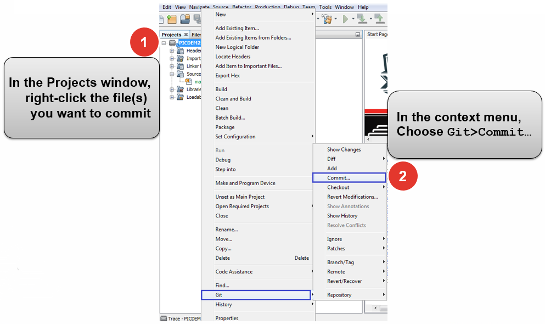The width and height of the screenshot is (545, 324).
Task: Click left arrow of horizontal scrollbar
Action: (375, 308)
